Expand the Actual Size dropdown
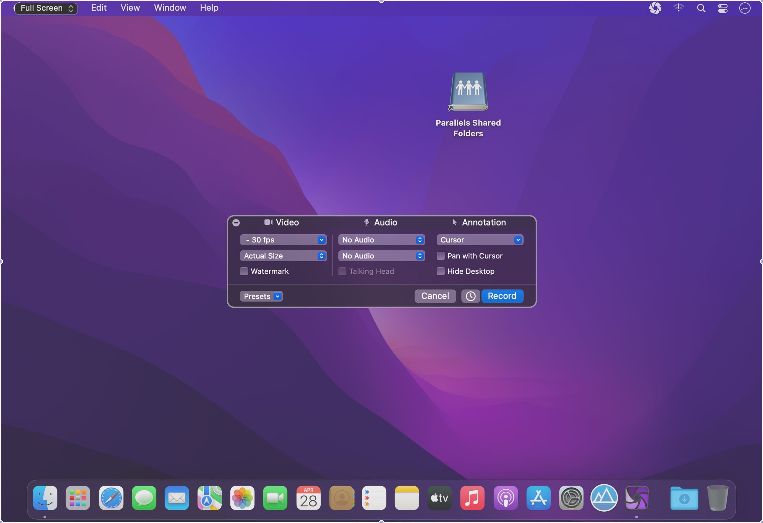This screenshot has width=763, height=523. tap(283, 256)
